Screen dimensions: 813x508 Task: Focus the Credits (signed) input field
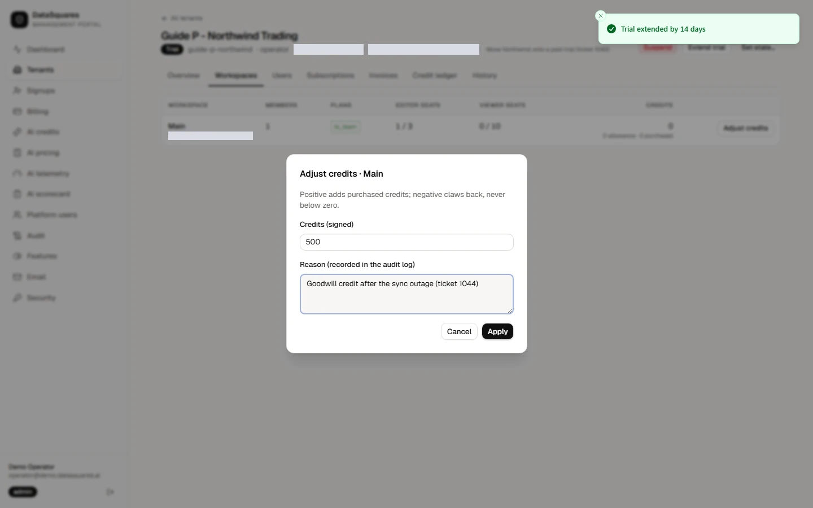(406, 242)
